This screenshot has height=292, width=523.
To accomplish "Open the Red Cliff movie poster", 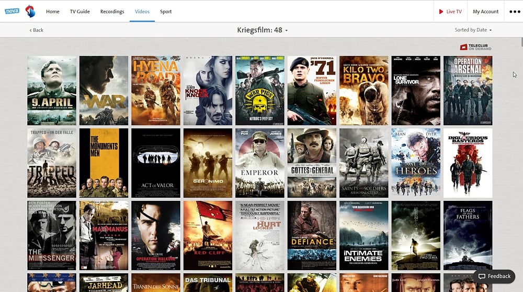I will (208, 236).
